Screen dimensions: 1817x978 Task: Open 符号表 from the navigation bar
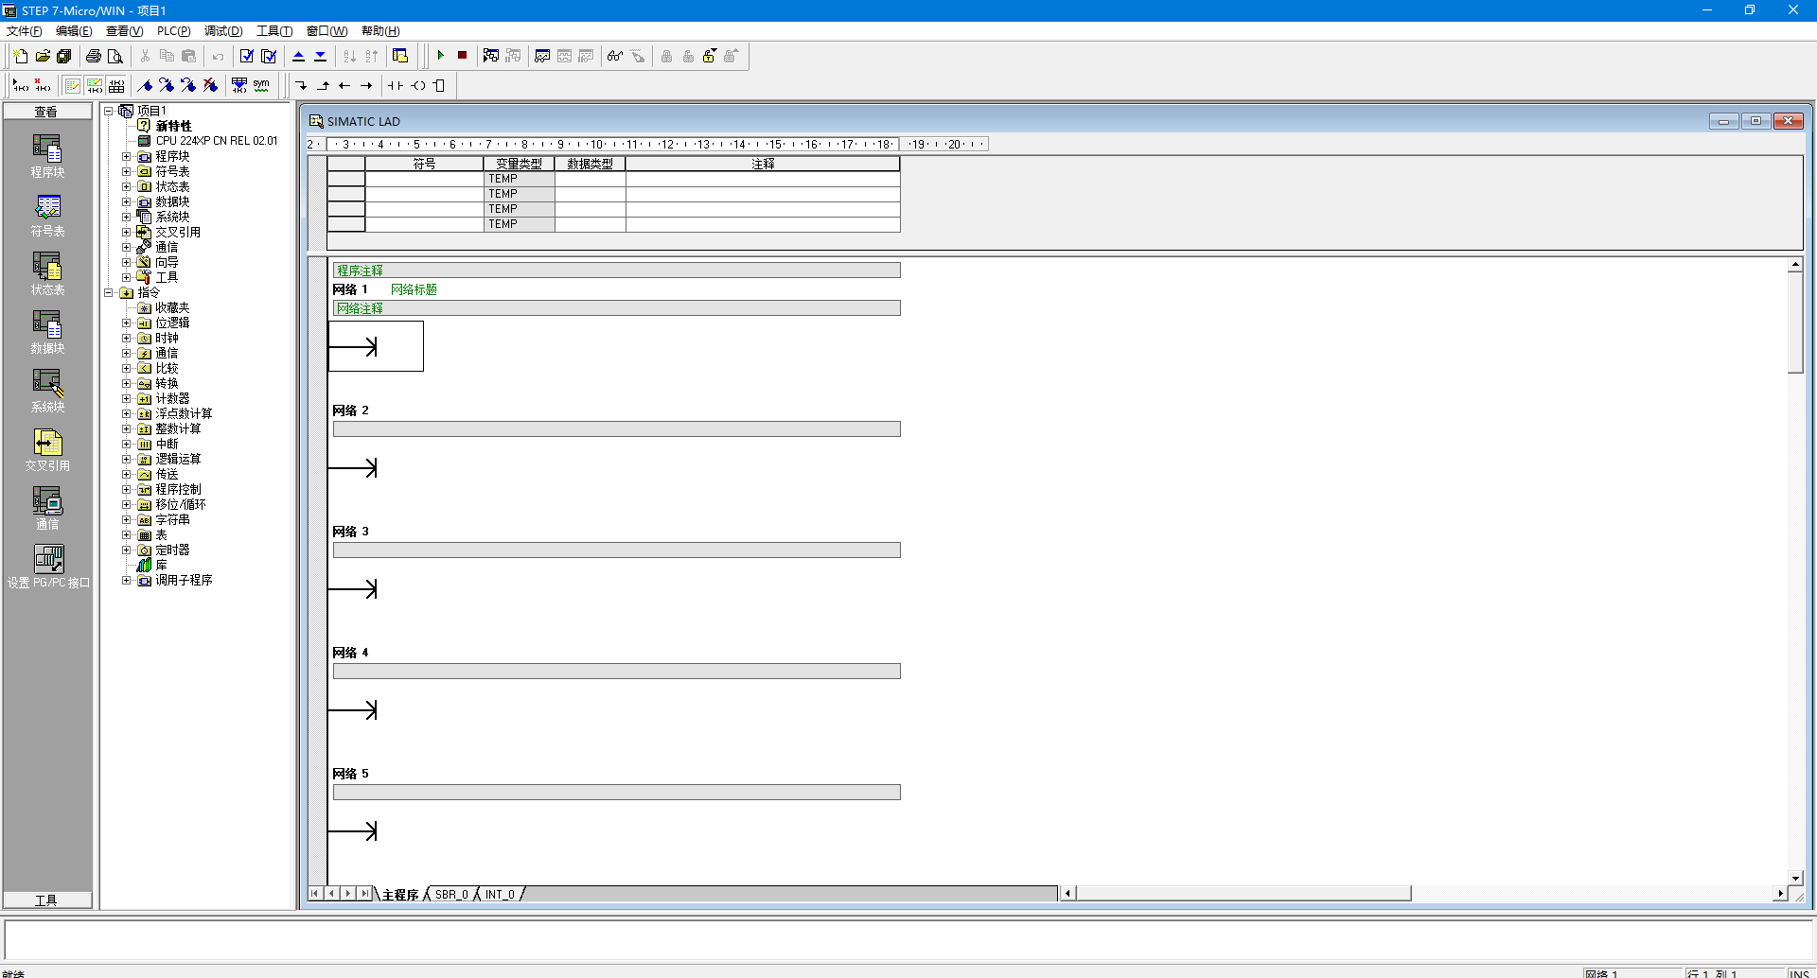[46, 215]
